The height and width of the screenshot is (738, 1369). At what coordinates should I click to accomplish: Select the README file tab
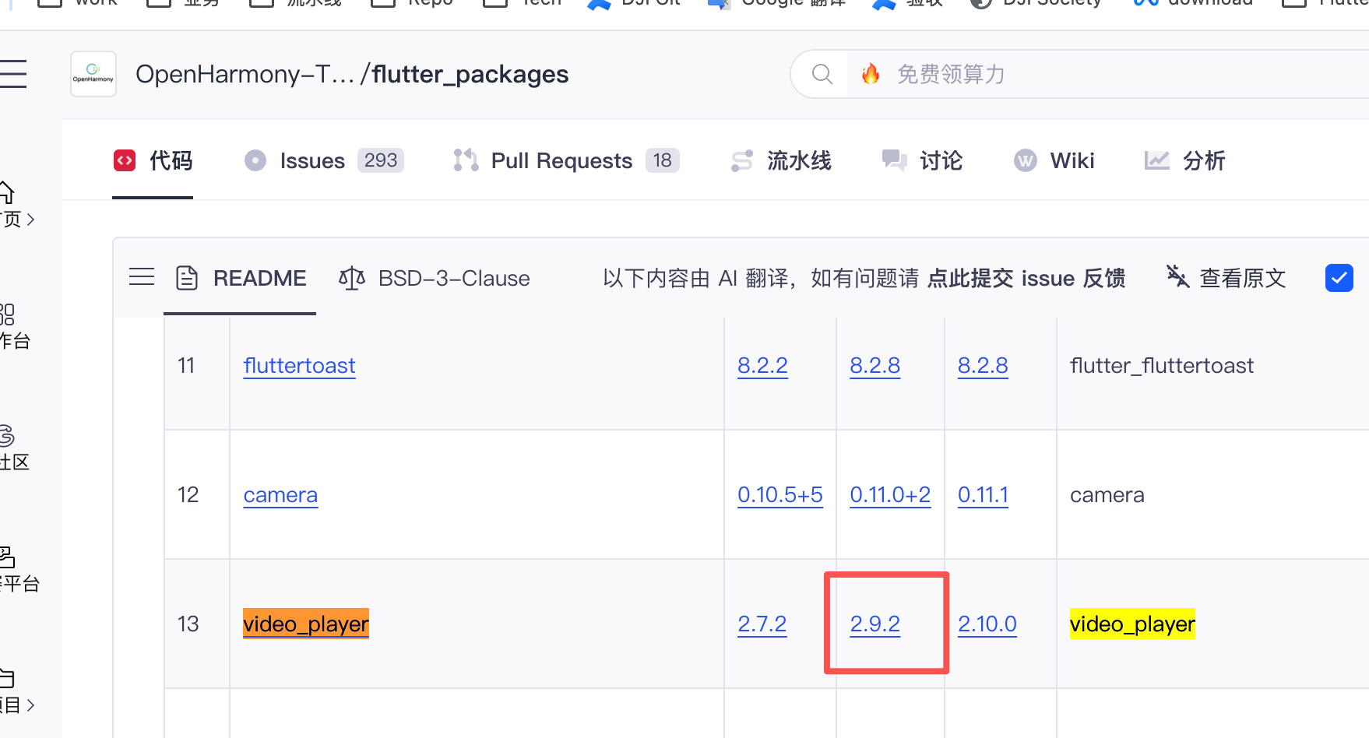241,278
